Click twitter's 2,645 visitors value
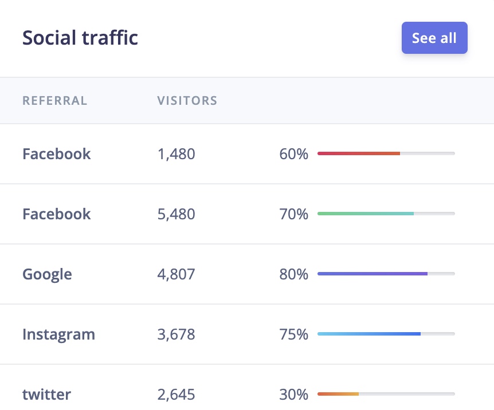Image resolution: width=494 pixels, height=410 pixels. point(176,395)
